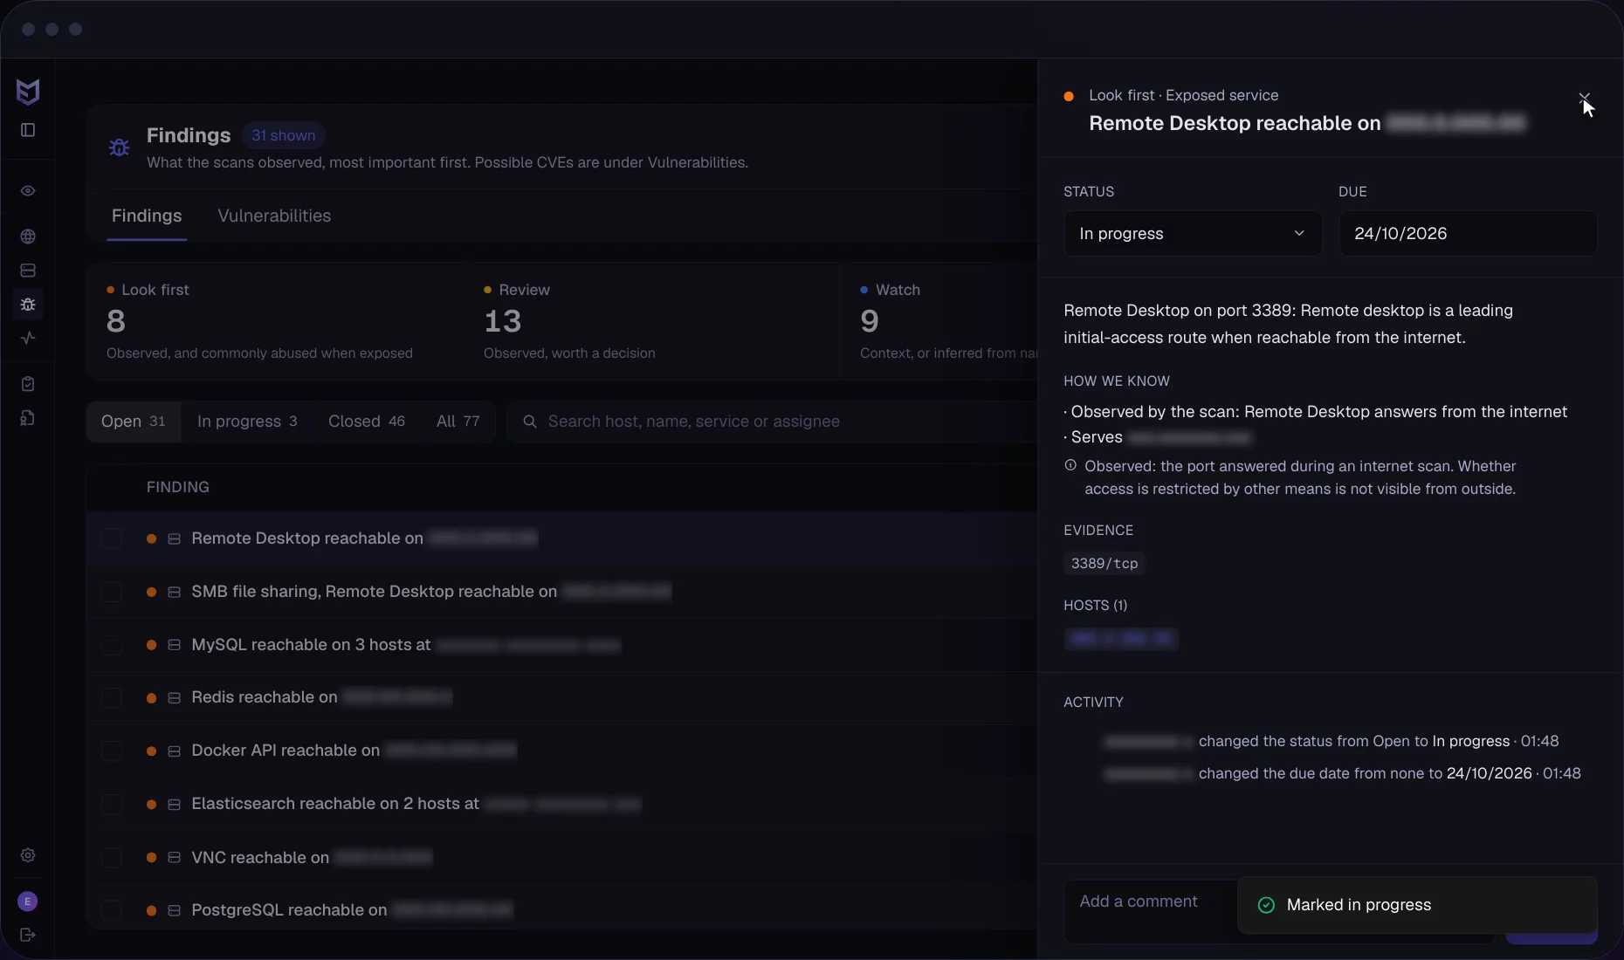
Task: Check the MySQL reachable row checkbox
Action: 112,645
